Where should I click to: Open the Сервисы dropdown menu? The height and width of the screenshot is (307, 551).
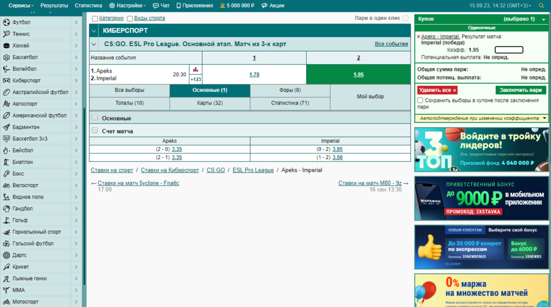coord(21,5)
